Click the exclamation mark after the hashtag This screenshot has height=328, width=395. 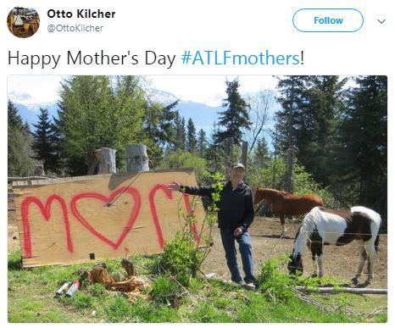point(302,58)
